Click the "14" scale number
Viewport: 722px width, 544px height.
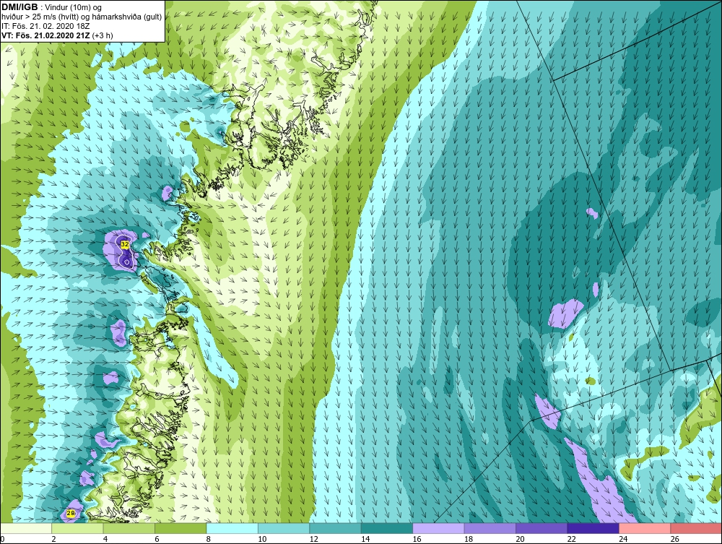pyautogui.click(x=365, y=539)
